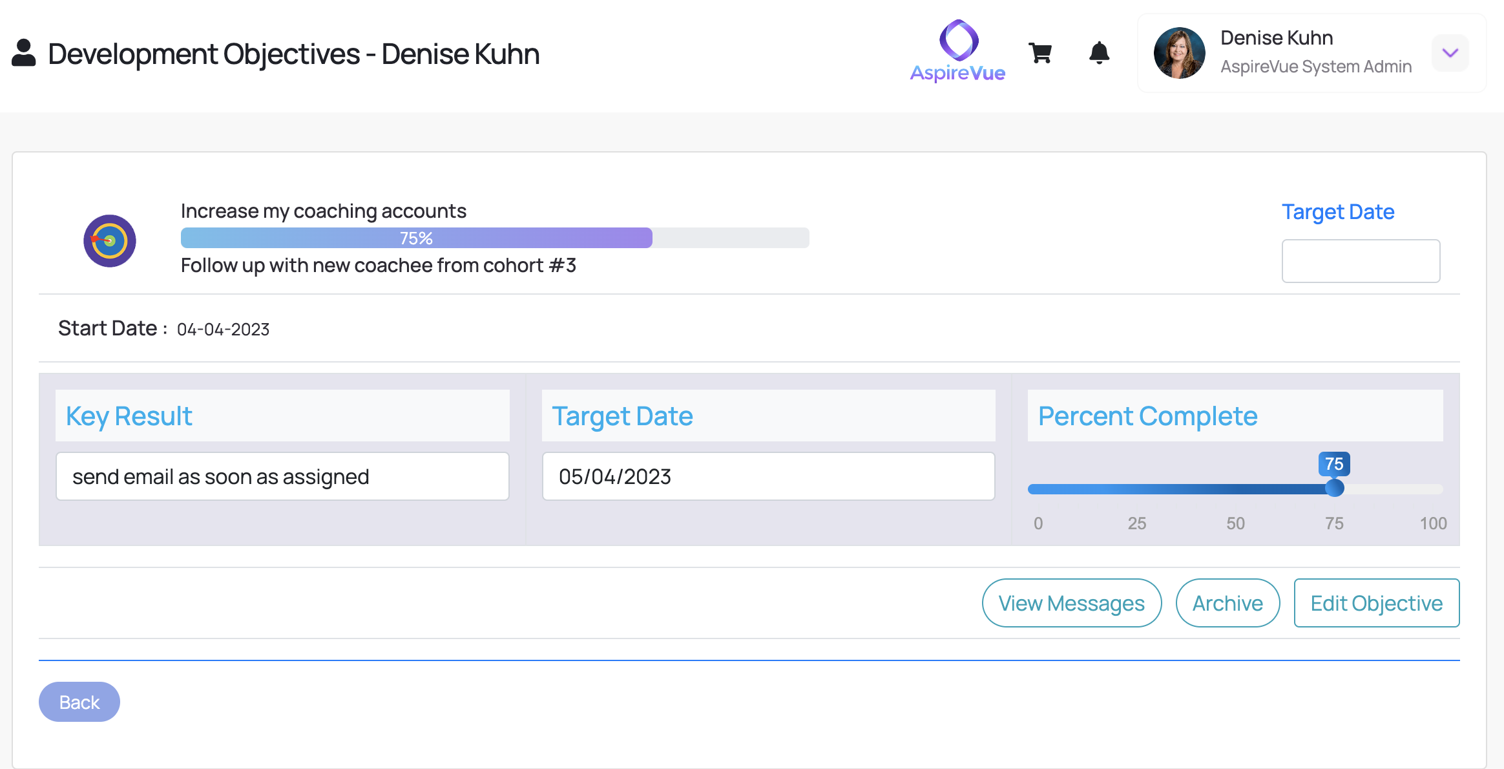Viewport: 1504px width, 769px height.
Task: Click the Percent Complete column header
Action: click(x=1235, y=416)
